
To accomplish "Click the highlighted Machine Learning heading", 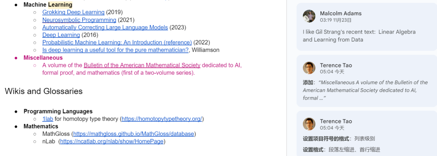I will 48,5.
